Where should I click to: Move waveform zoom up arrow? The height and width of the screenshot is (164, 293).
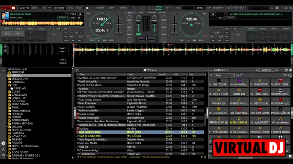coord(5,46)
